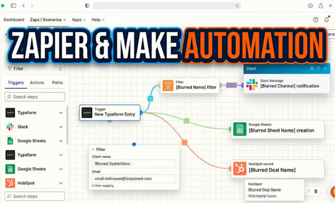The height and width of the screenshot is (203, 335).
Task: Click the upper Search steps field
Action: pos(34,97)
